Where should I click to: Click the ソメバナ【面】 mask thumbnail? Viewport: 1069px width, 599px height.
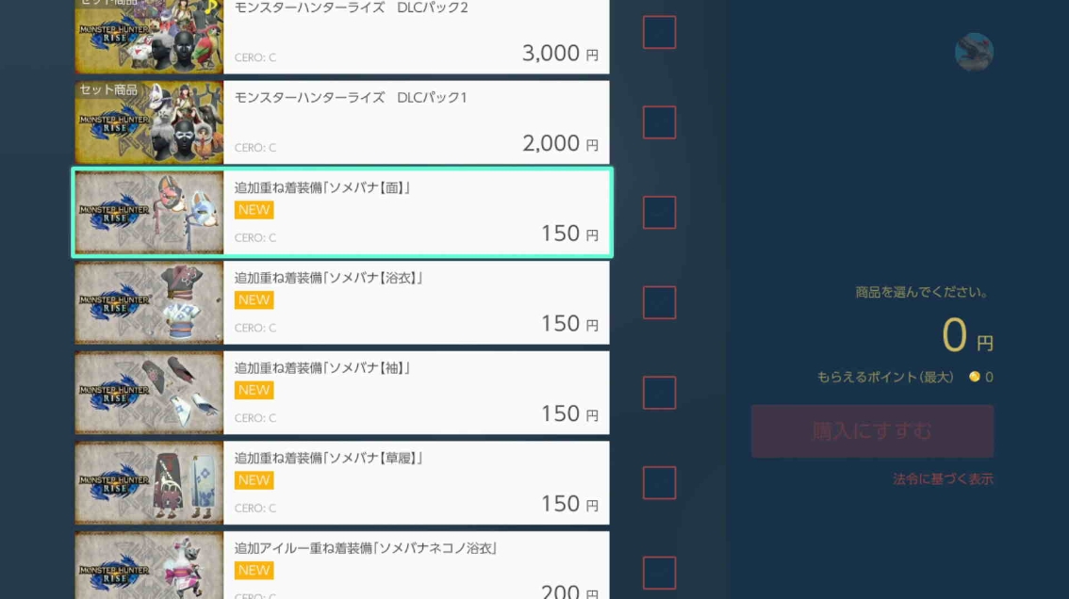point(149,213)
